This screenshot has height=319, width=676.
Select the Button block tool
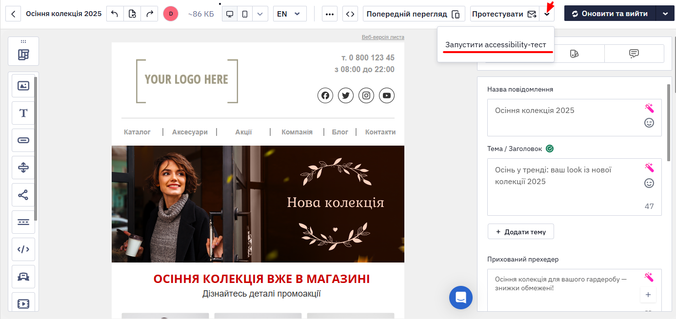pos(23,140)
